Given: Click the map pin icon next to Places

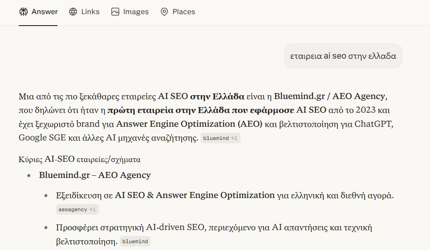Looking at the screenshot, I should pyautogui.click(x=164, y=12).
